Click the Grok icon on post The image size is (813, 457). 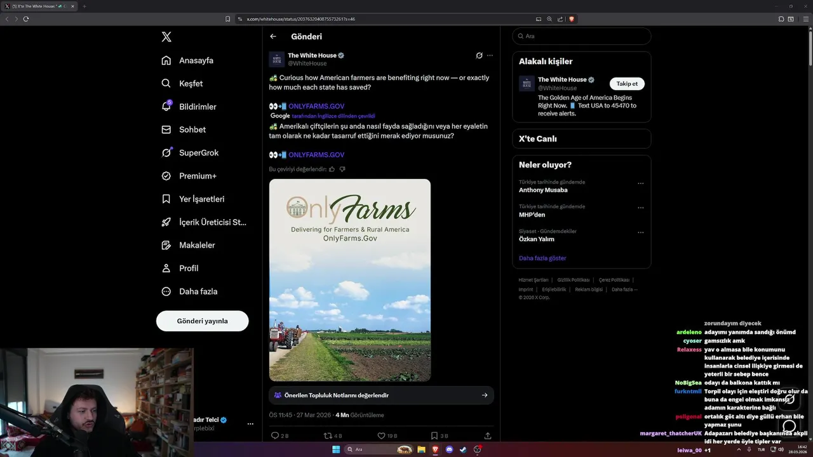[x=480, y=55]
